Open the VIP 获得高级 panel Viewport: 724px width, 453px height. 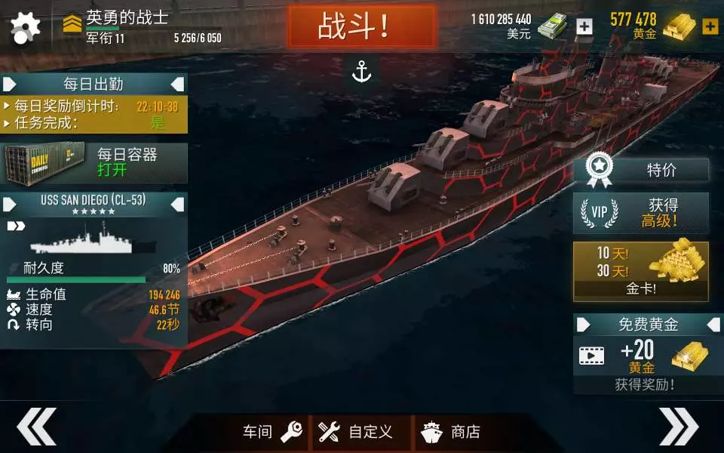[641, 213]
